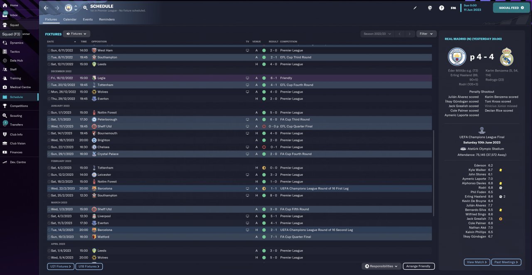The image size is (532, 275).
Task: Tick the selection circle on Legia row
Action: [x=49, y=78]
